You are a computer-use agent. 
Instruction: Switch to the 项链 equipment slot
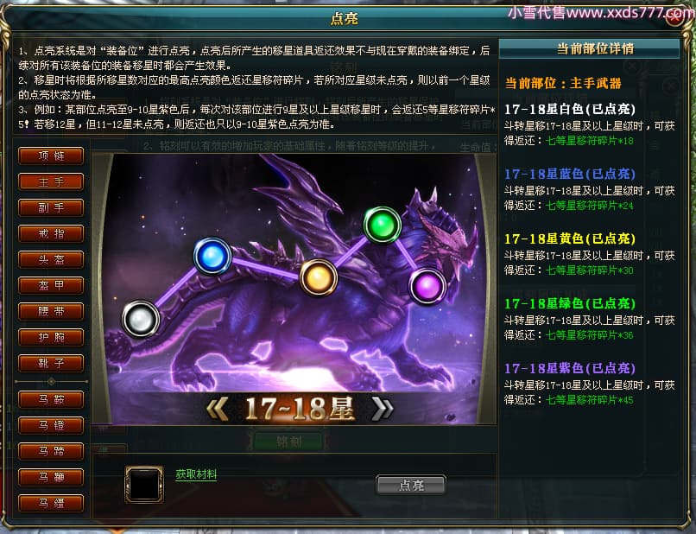51,156
